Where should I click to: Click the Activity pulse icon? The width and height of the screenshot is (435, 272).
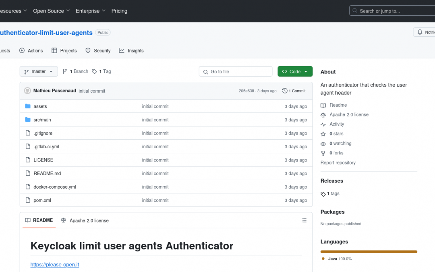point(323,124)
